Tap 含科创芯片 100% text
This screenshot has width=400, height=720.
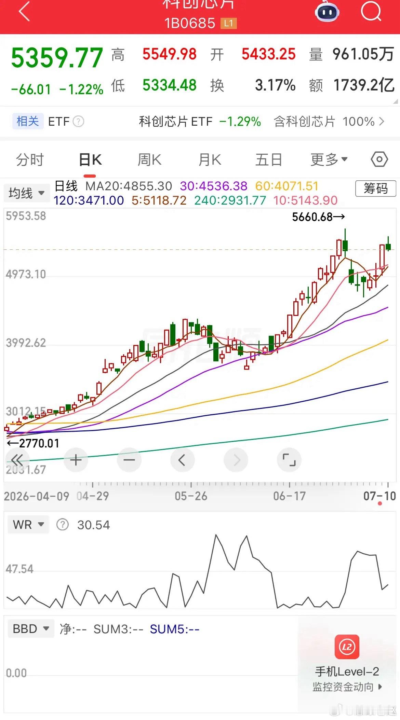(x=324, y=121)
